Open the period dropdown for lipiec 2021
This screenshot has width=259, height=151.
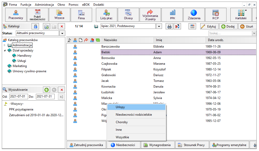click(x=159, y=26)
